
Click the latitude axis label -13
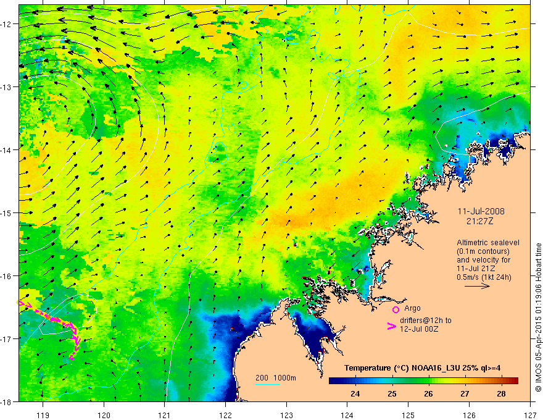(7, 87)
